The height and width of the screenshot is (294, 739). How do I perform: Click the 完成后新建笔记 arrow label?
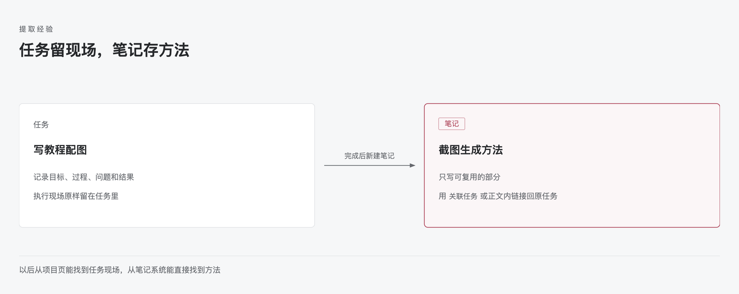(369, 156)
